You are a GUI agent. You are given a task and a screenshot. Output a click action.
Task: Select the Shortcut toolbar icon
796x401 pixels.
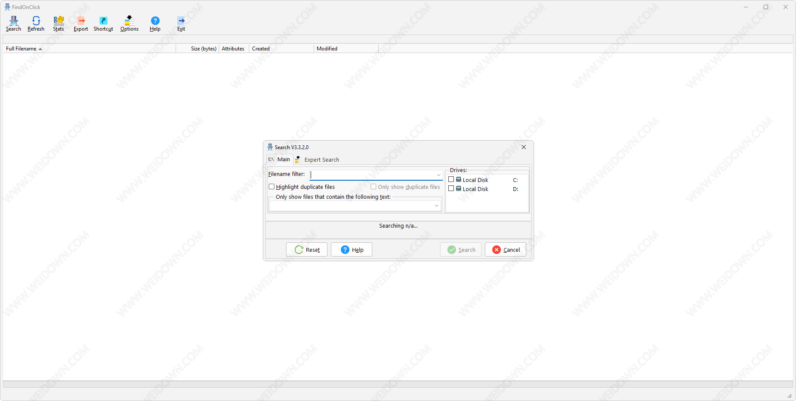coord(103,24)
